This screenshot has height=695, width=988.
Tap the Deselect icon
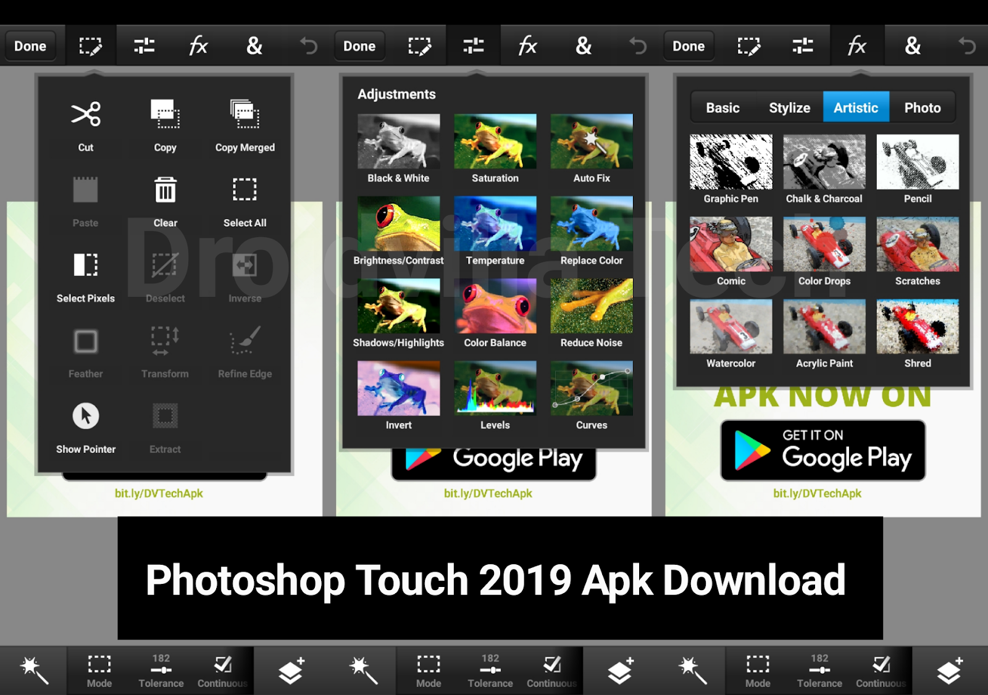point(165,265)
